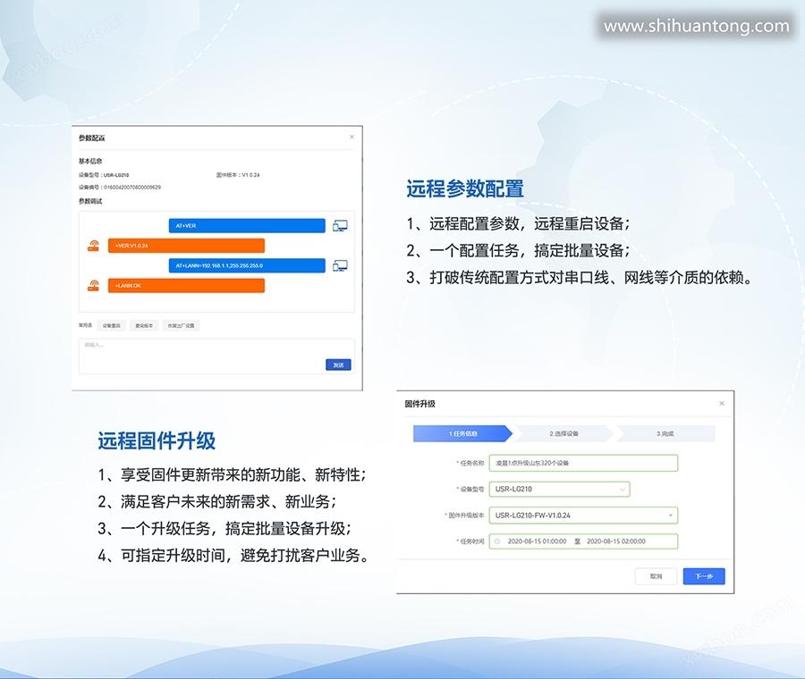
Task: Click the computer icon beside the AT+LANN command
Action: pos(340,266)
